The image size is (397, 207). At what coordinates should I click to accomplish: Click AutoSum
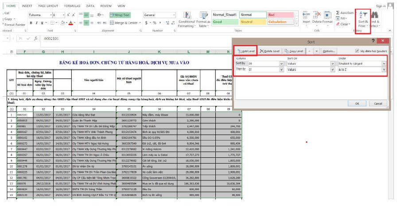point(345,13)
